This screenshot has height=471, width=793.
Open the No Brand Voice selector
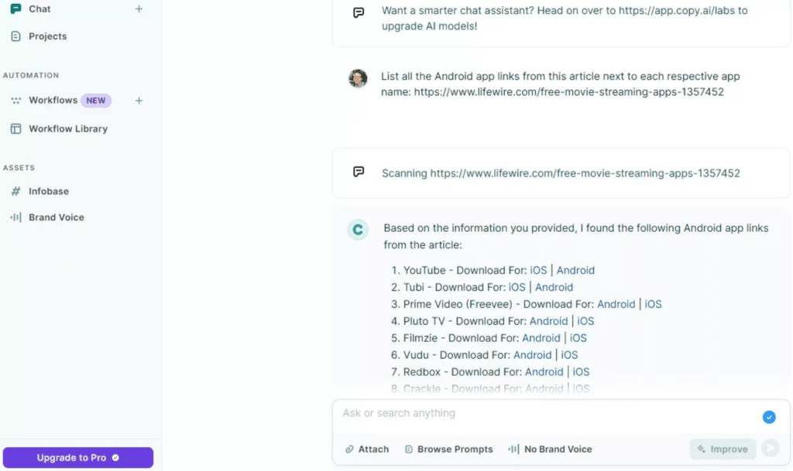(x=551, y=449)
